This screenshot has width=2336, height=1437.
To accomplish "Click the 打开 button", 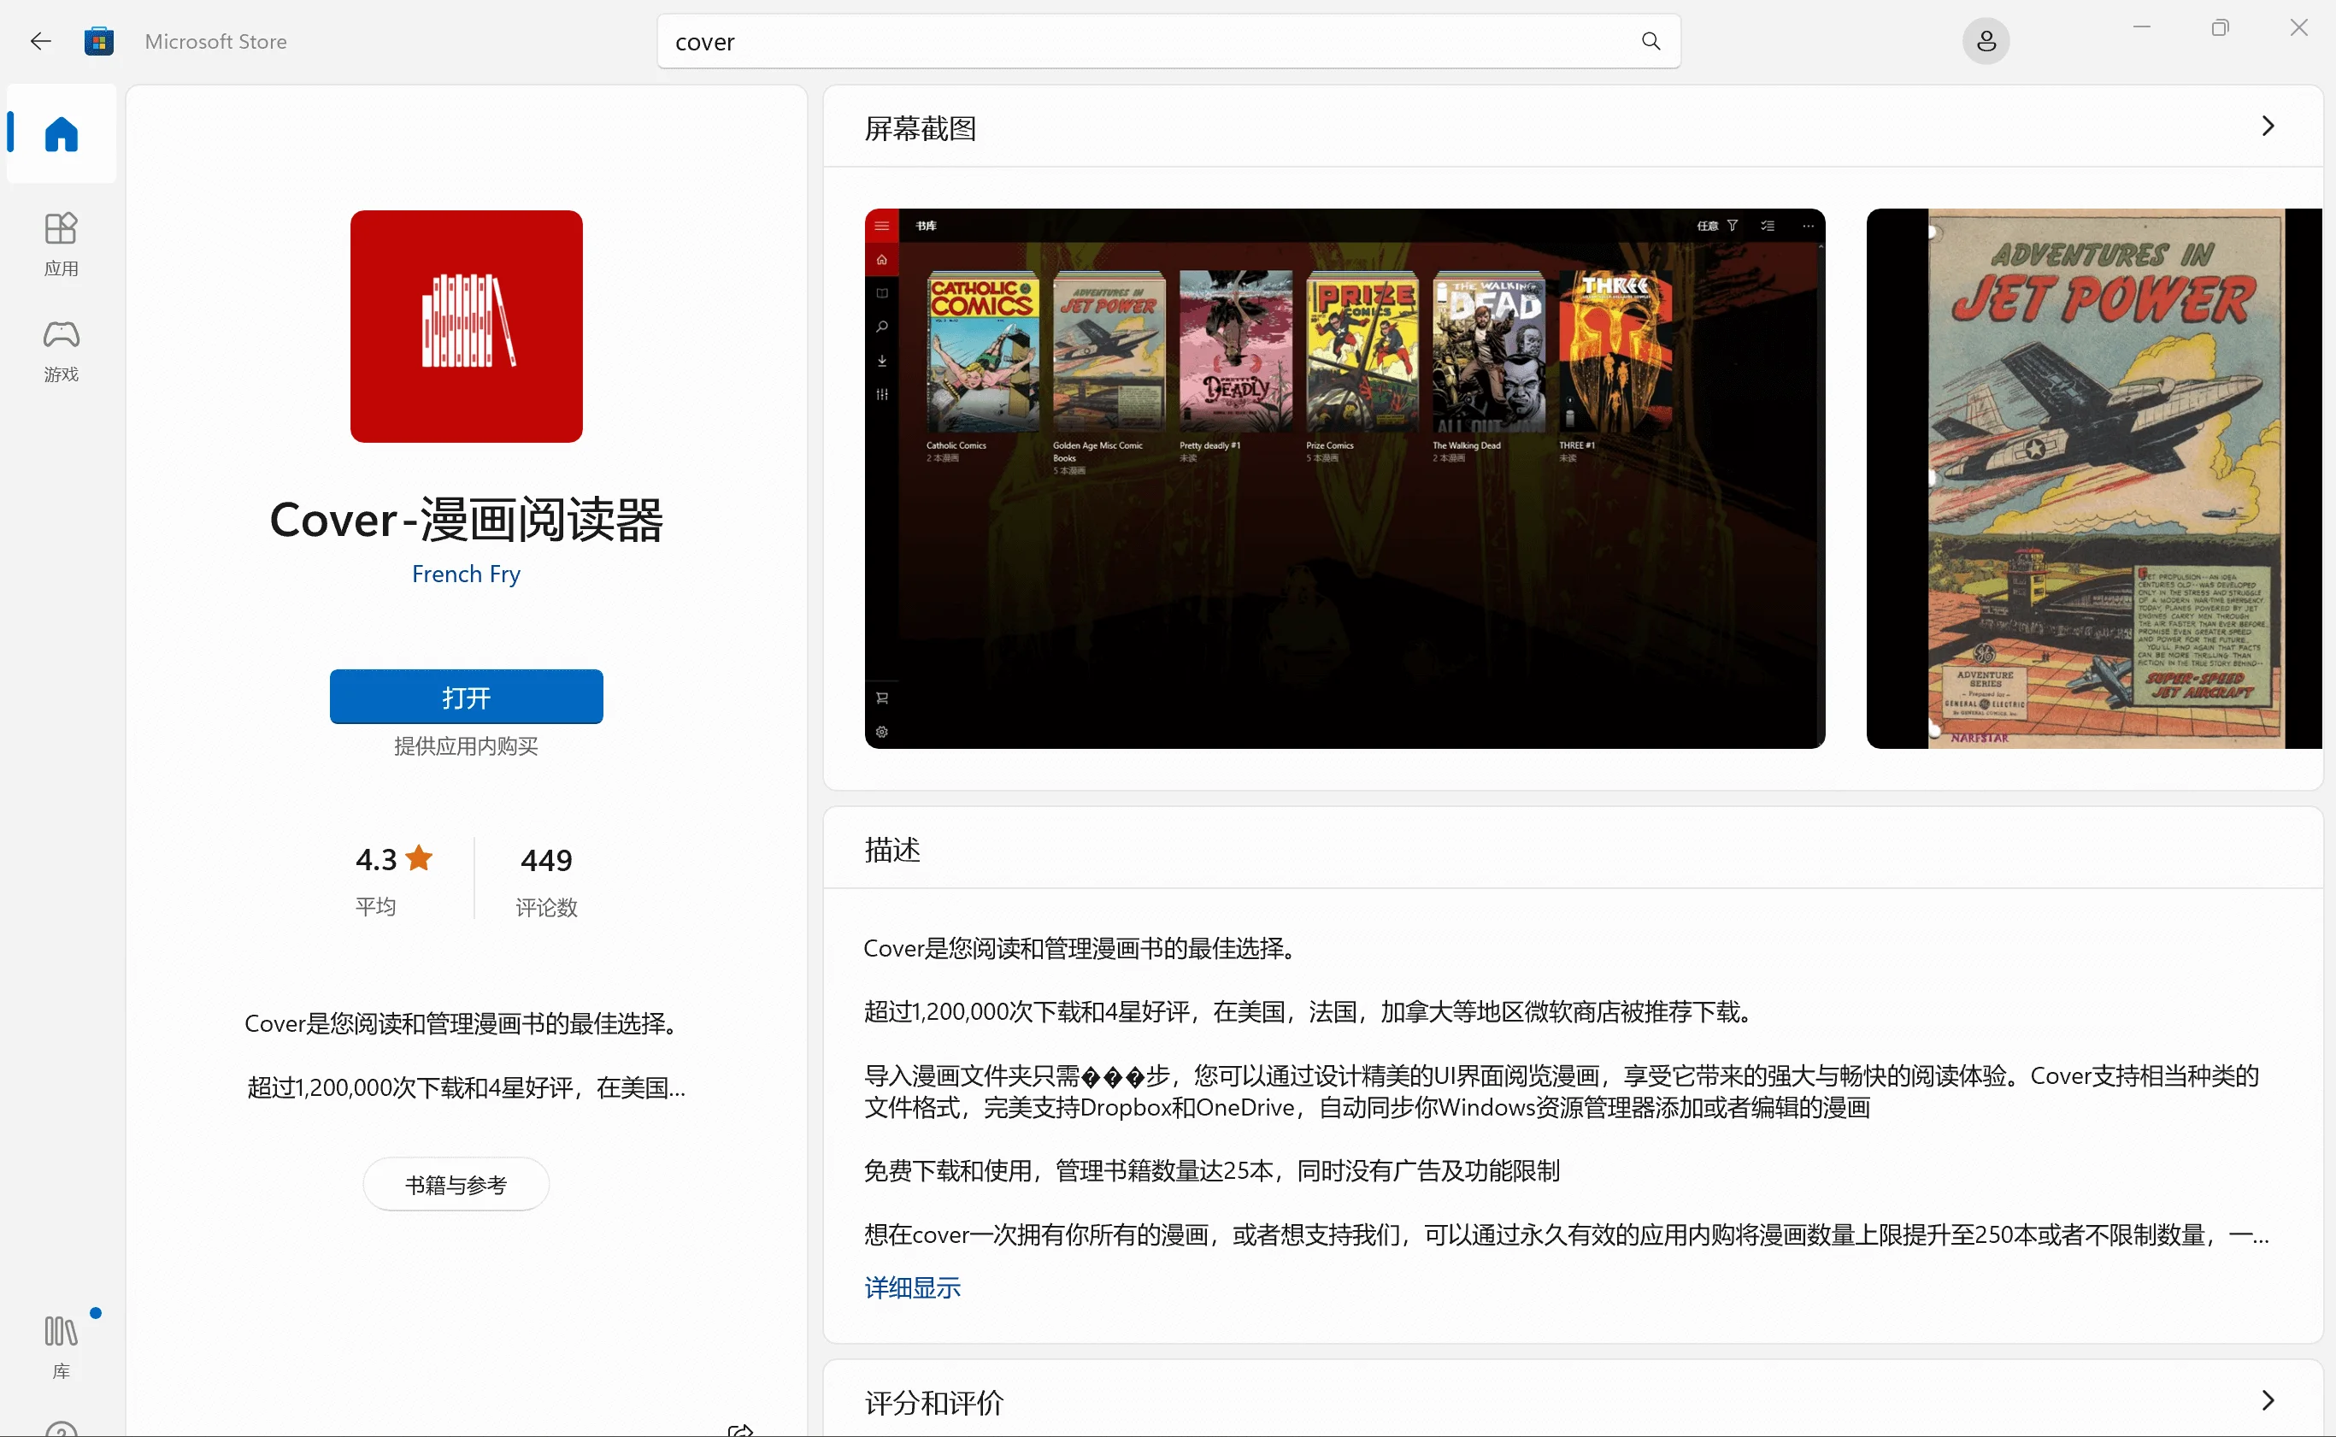I will [466, 697].
